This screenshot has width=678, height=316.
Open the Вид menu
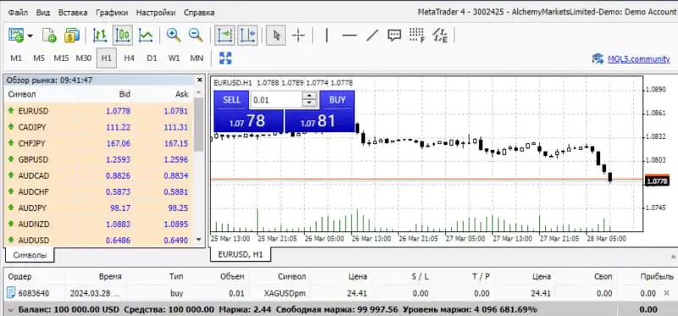43,13
